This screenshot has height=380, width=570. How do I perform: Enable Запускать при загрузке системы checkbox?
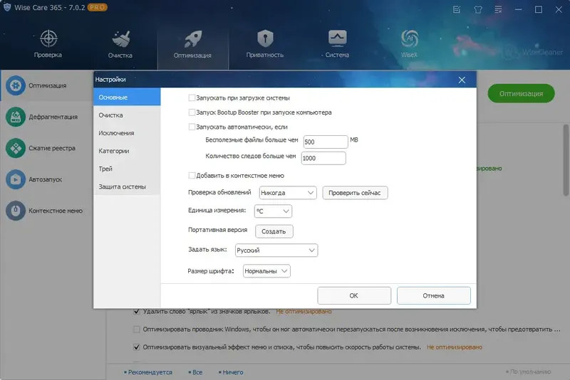pyautogui.click(x=192, y=97)
